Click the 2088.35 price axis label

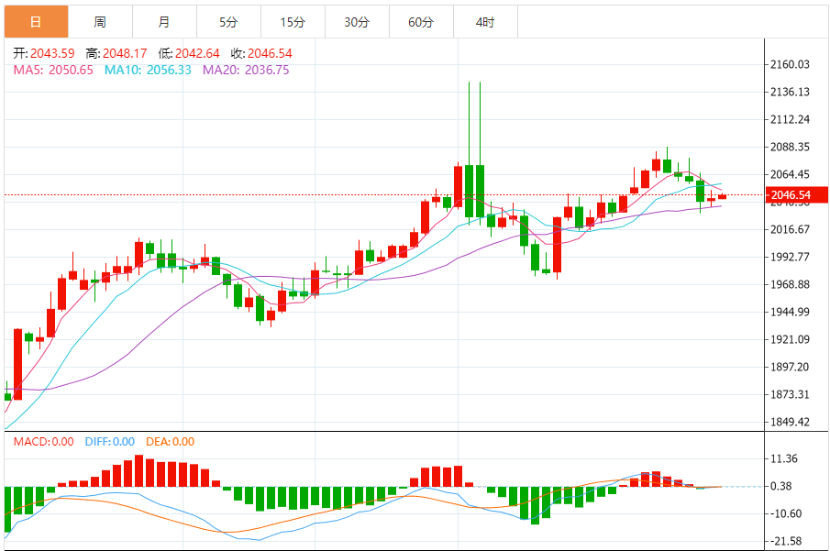790,147
